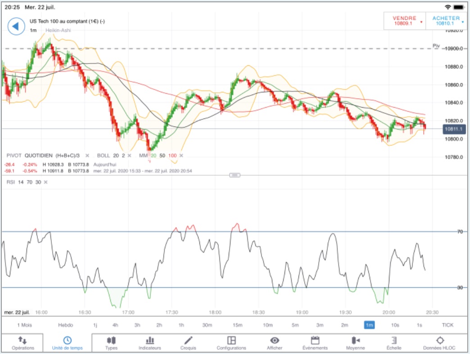
Task: Remove the RSI 14 indicator
Action: [x=45, y=182]
